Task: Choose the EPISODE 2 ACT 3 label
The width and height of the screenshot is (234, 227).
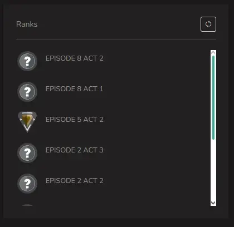Action: 74,150
